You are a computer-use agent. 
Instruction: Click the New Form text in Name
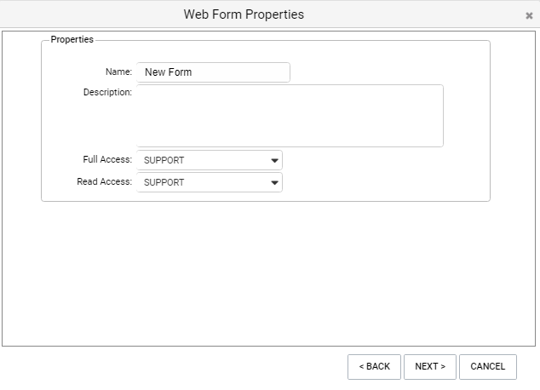click(x=168, y=72)
